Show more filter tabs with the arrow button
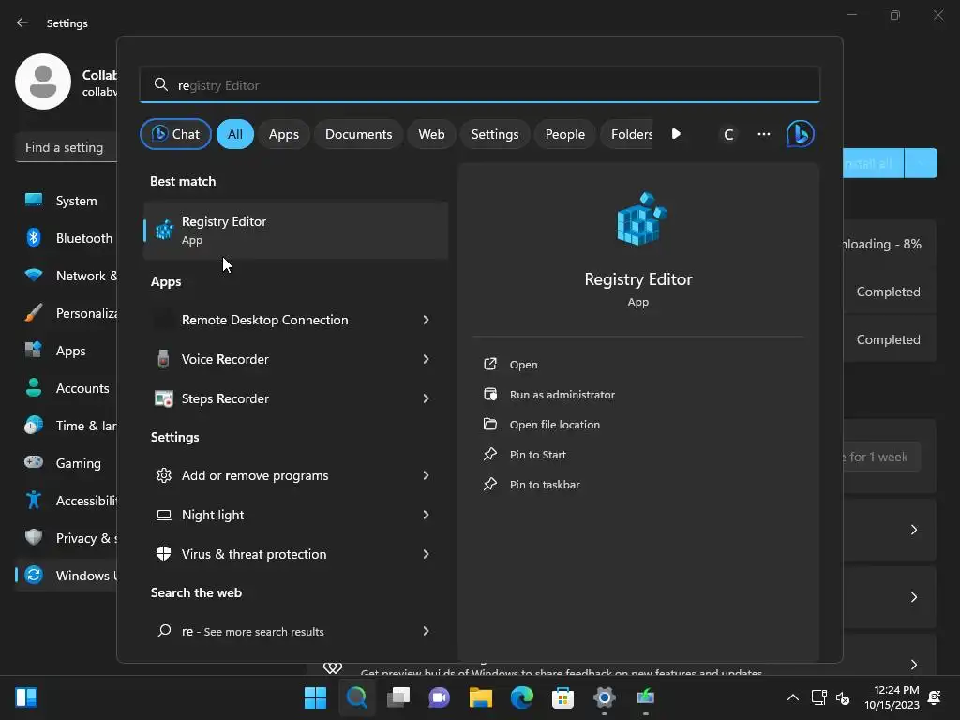The height and width of the screenshot is (720, 960). 676,133
